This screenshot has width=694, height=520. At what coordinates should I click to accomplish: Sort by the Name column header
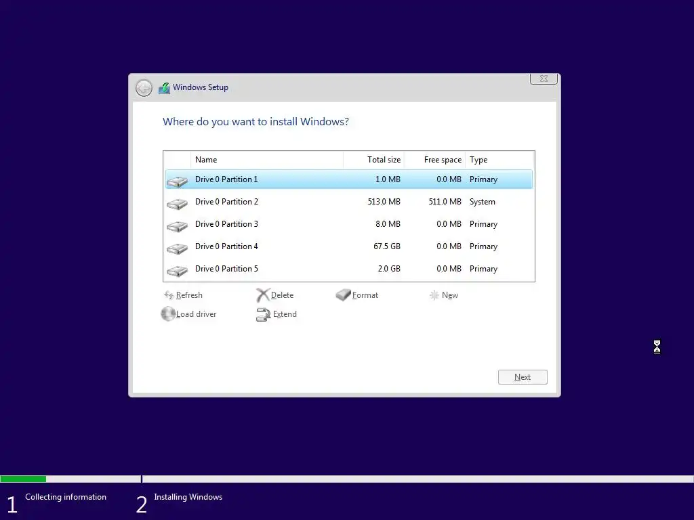267,160
